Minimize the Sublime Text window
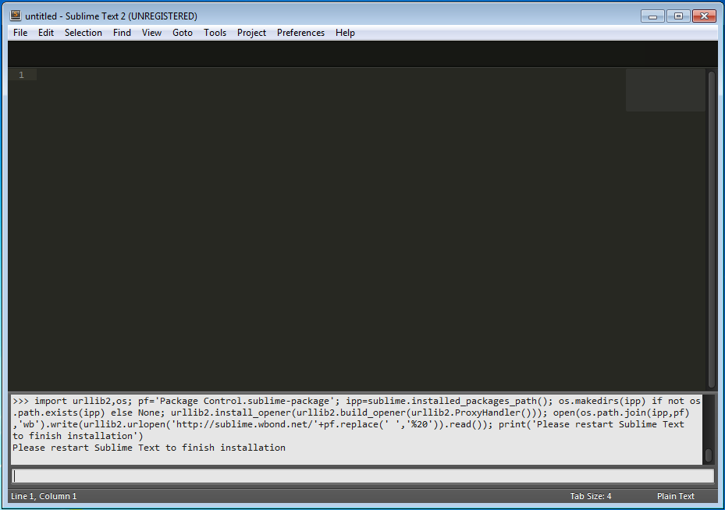 (x=652, y=16)
